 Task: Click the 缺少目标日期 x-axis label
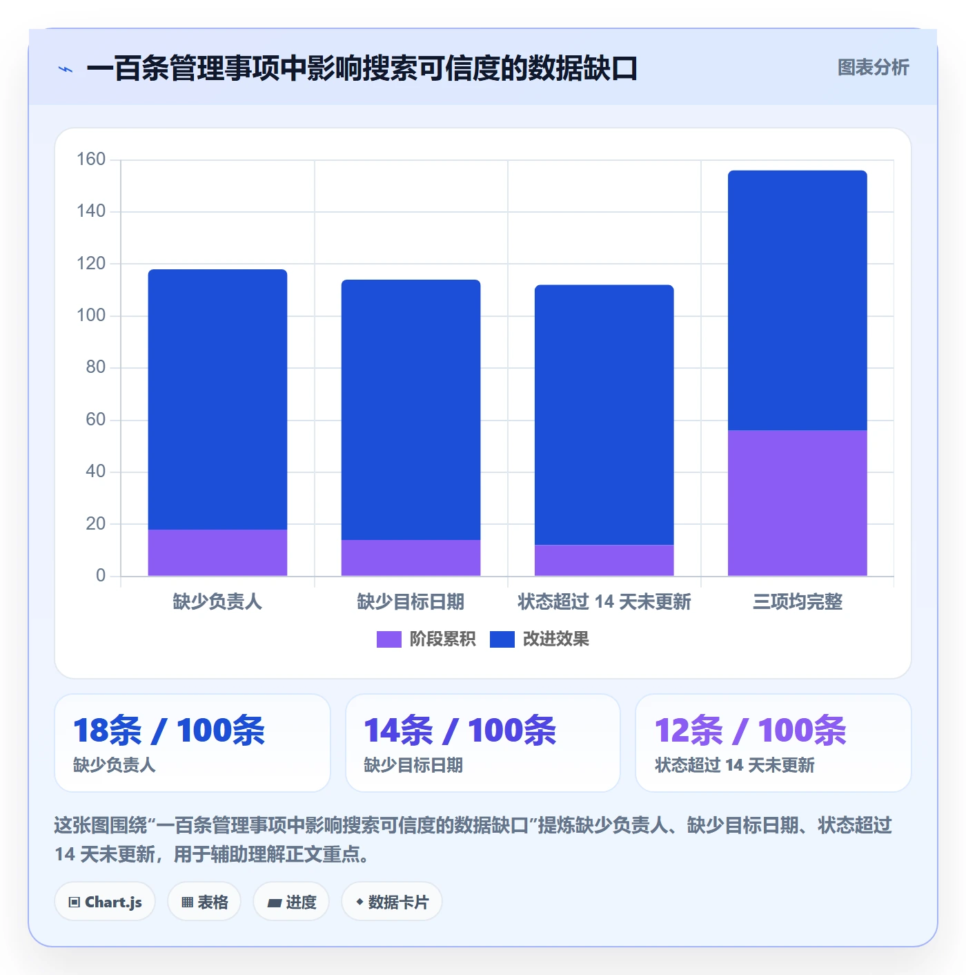click(x=411, y=602)
